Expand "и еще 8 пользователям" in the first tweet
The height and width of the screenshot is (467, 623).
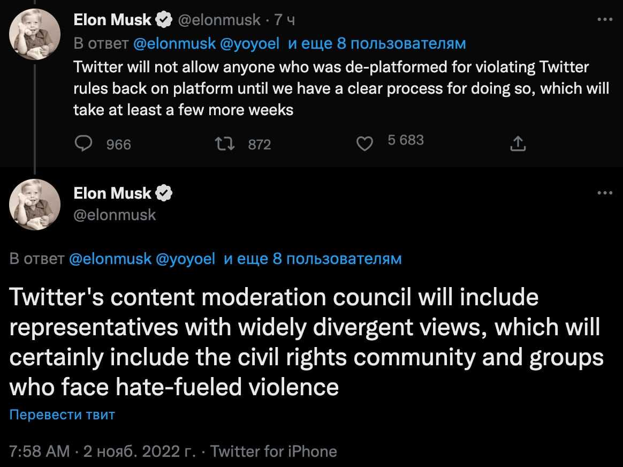(377, 43)
